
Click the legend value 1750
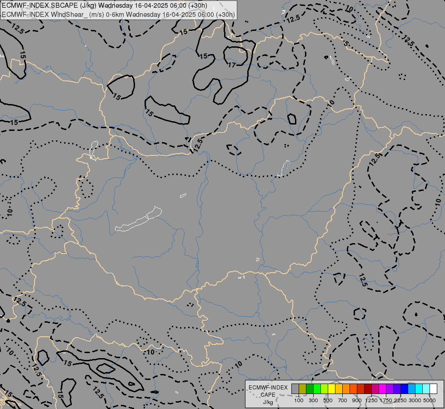coord(386,400)
